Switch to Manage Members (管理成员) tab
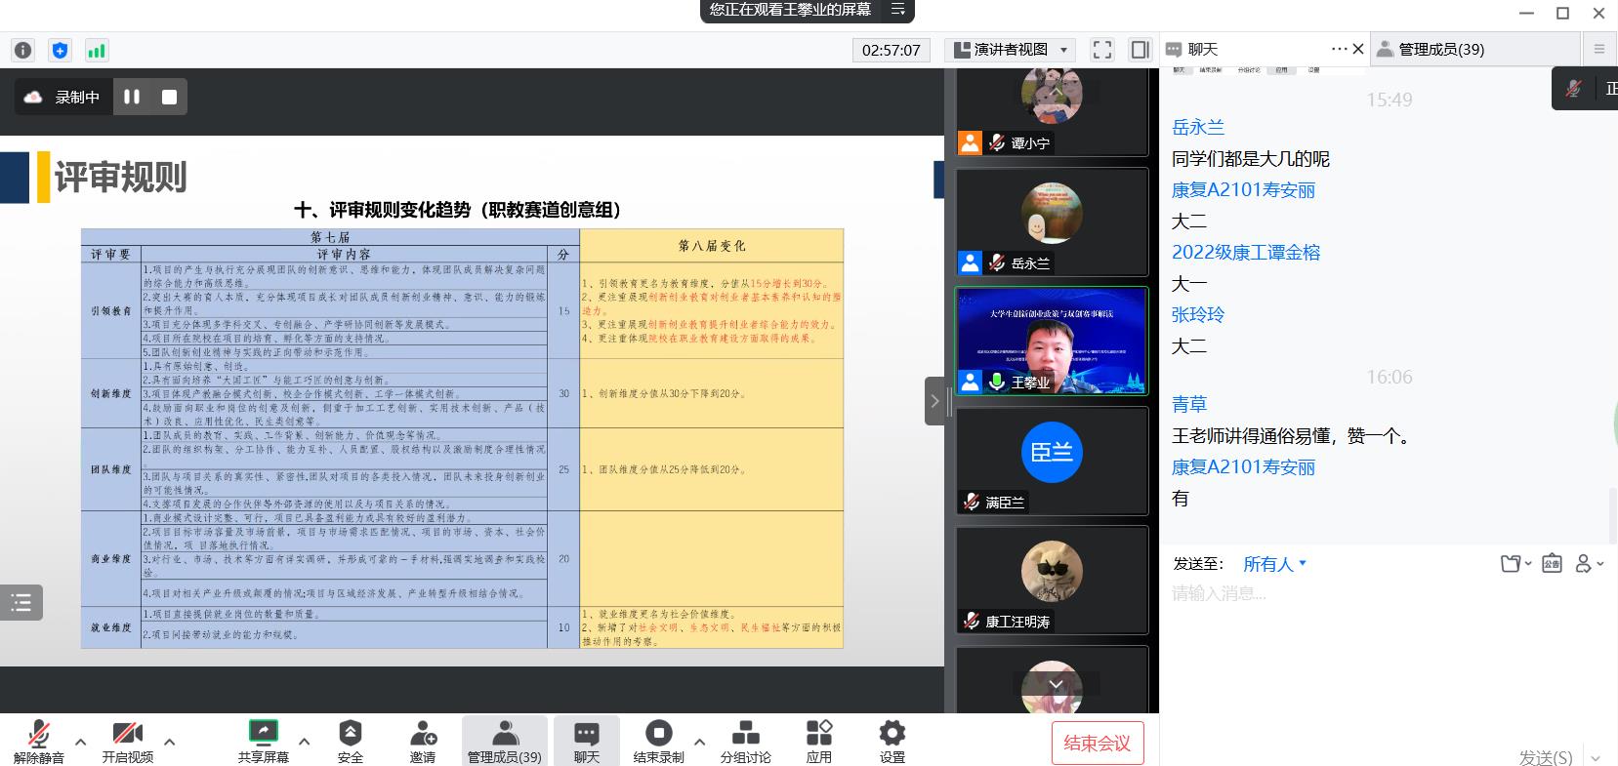The image size is (1618, 766). pos(1440,50)
